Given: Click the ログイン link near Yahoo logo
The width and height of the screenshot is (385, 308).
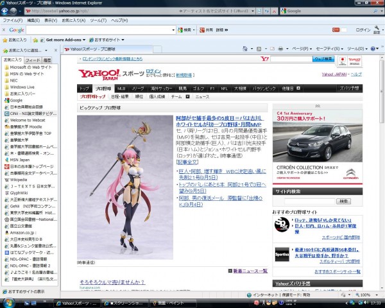Looking at the screenshot, I should click(x=153, y=71).
